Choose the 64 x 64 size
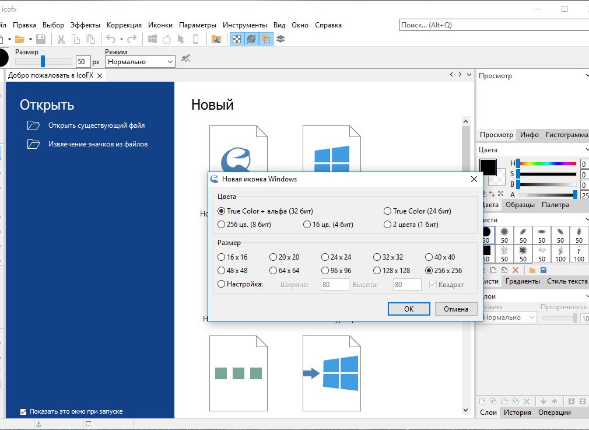Viewport: 589px width, 430px height. pos(285,271)
